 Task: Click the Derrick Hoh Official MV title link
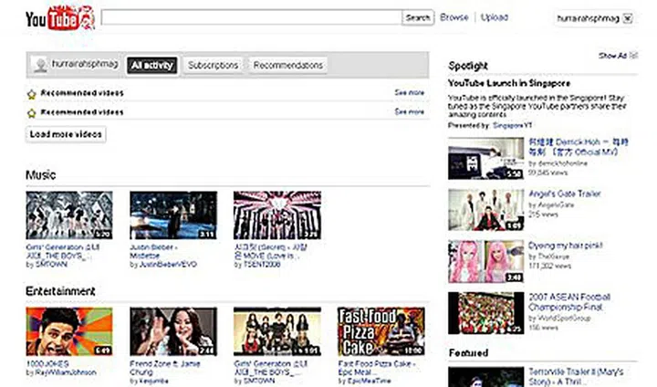(x=579, y=147)
